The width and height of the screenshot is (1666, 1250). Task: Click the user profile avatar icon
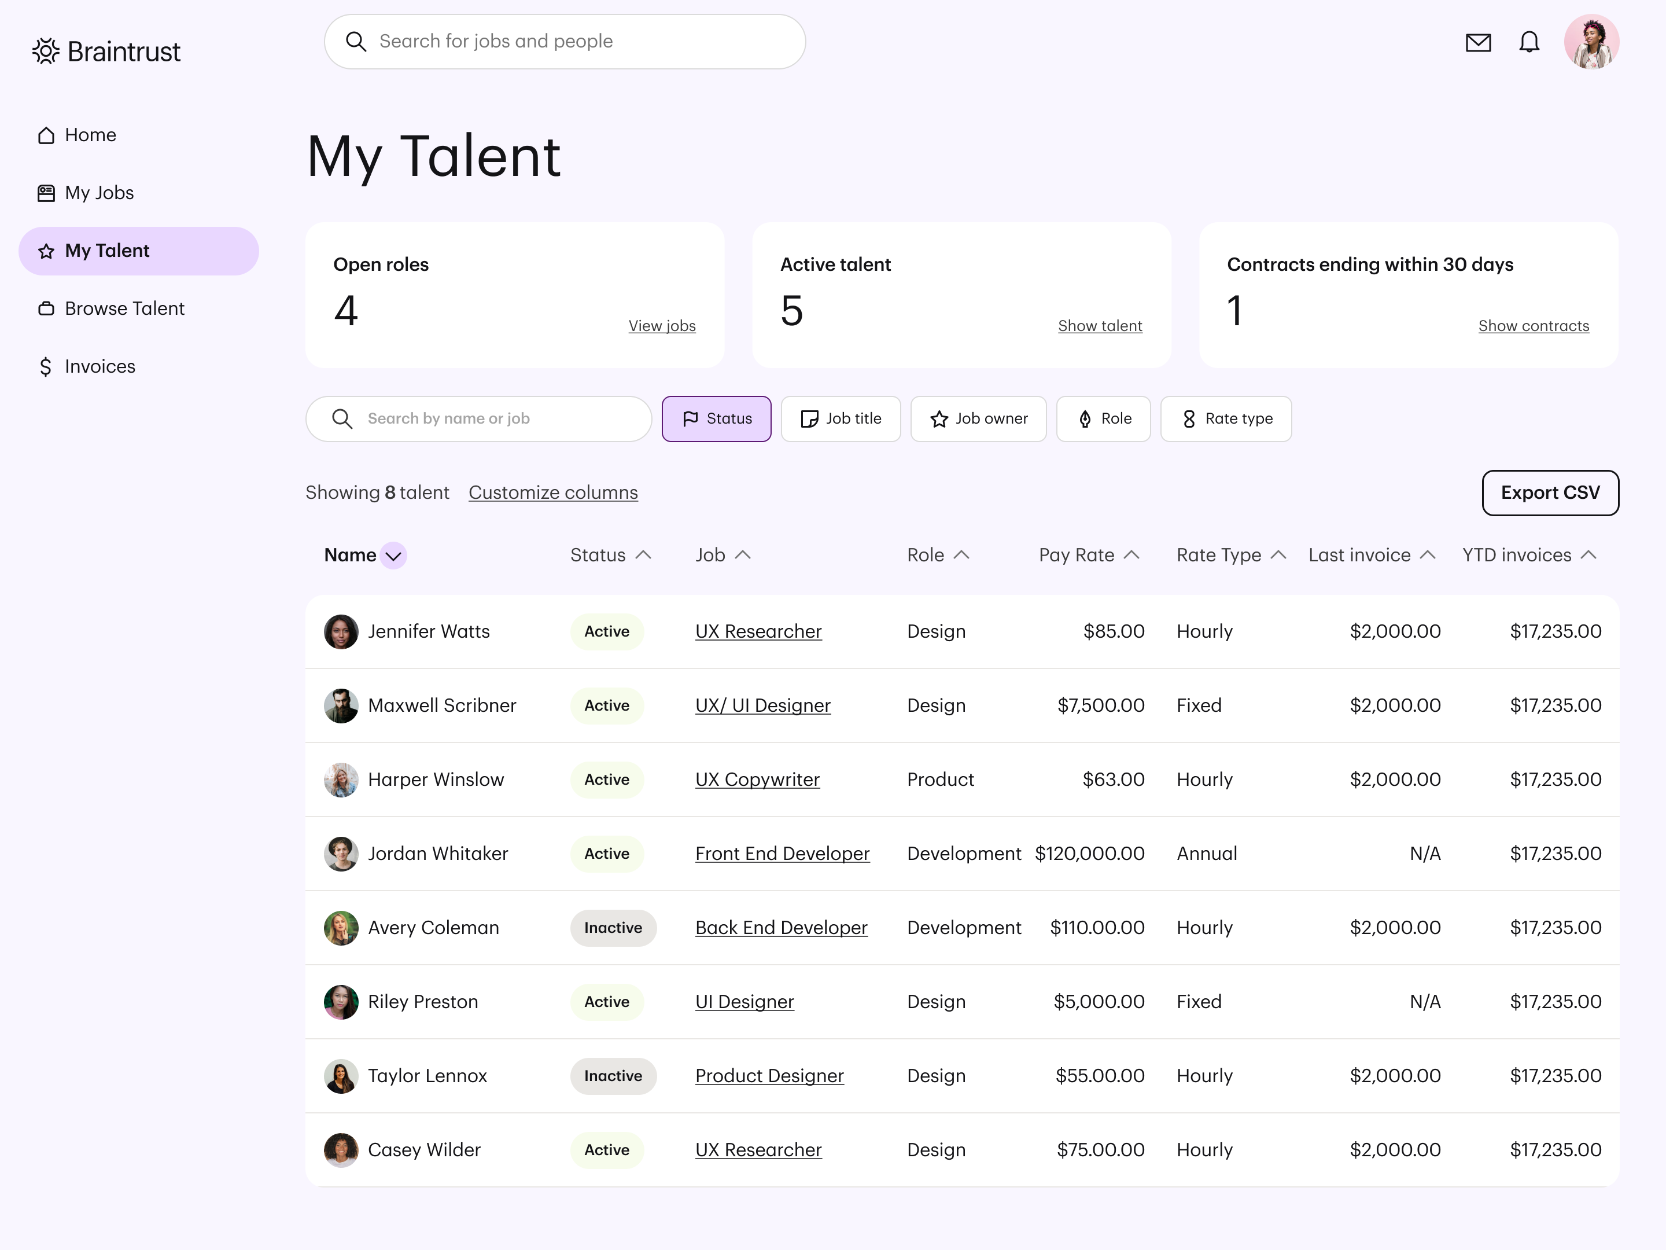(x=1591, y=42)
